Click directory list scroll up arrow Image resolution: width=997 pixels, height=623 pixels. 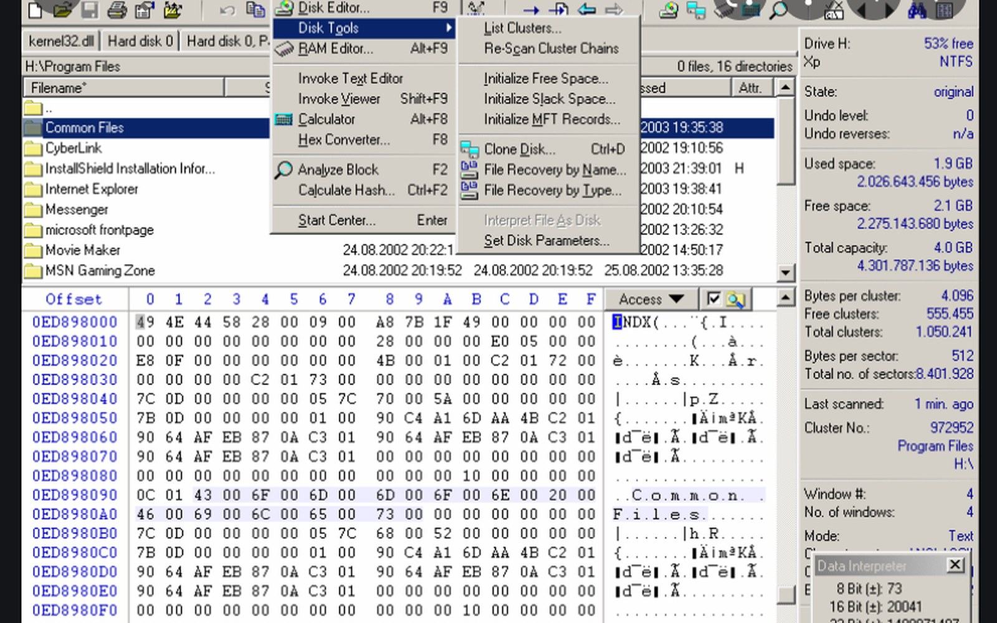[786, 88]
